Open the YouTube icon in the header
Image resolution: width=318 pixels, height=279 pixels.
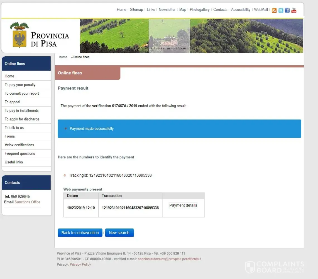[294, 10]
